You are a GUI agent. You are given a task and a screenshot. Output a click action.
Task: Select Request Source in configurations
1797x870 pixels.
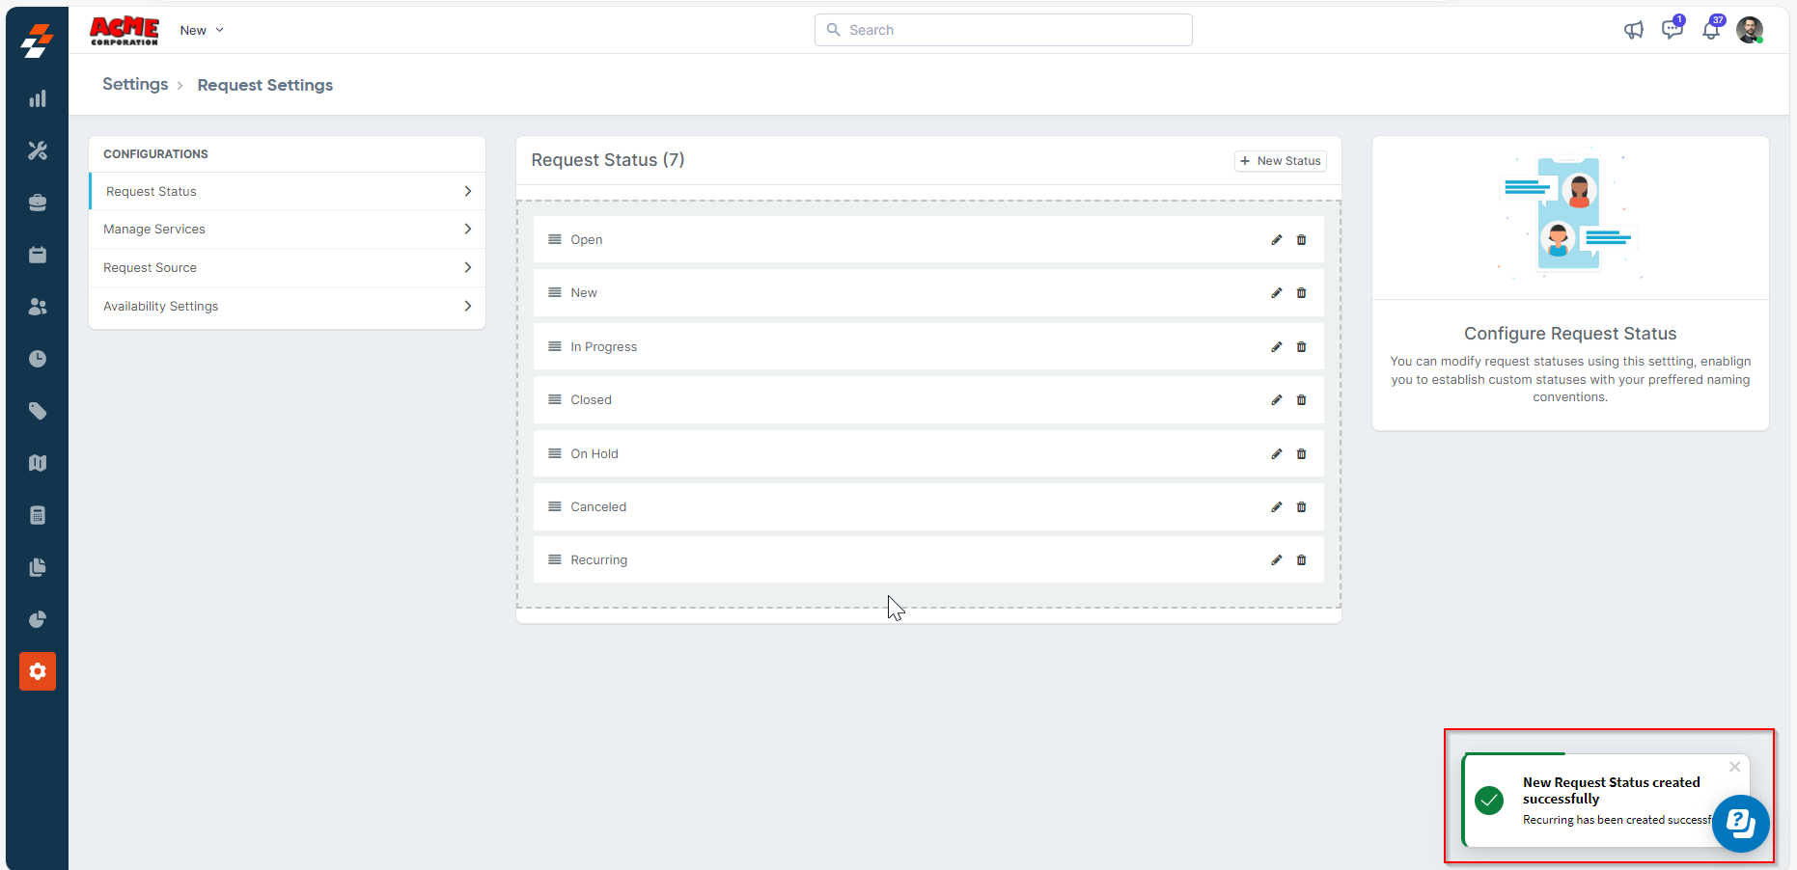click(x=151, y=268)
